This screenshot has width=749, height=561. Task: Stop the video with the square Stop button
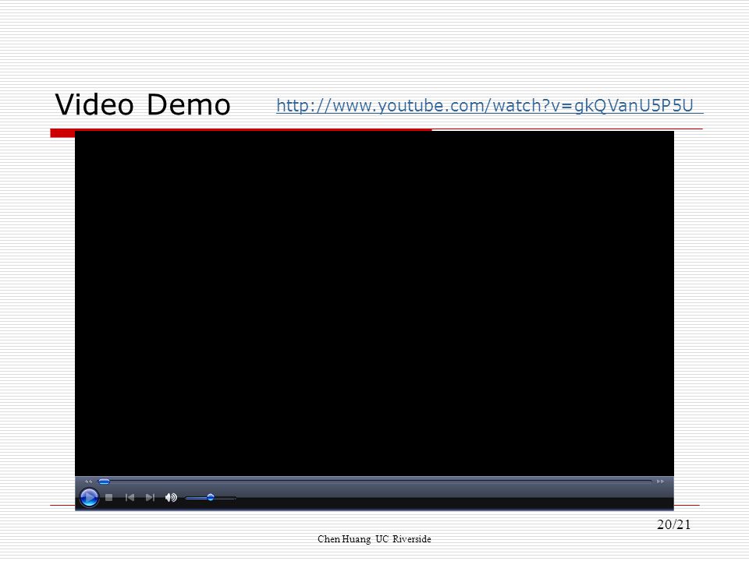coord(109,498)
